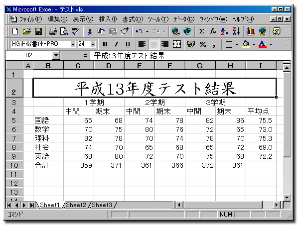Paste using the clipboard icon
The image size is (299, 227).
click(x=113, y=31)
